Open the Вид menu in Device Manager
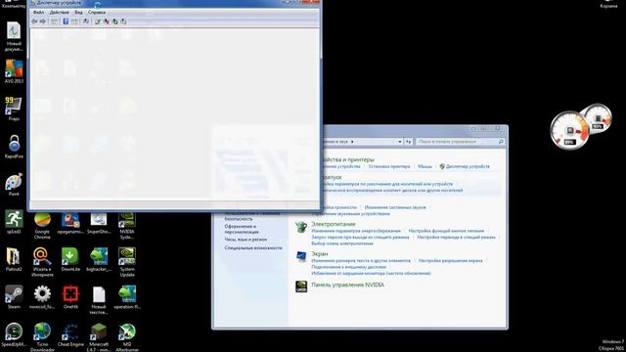626x352 pixels. (78, 13)
